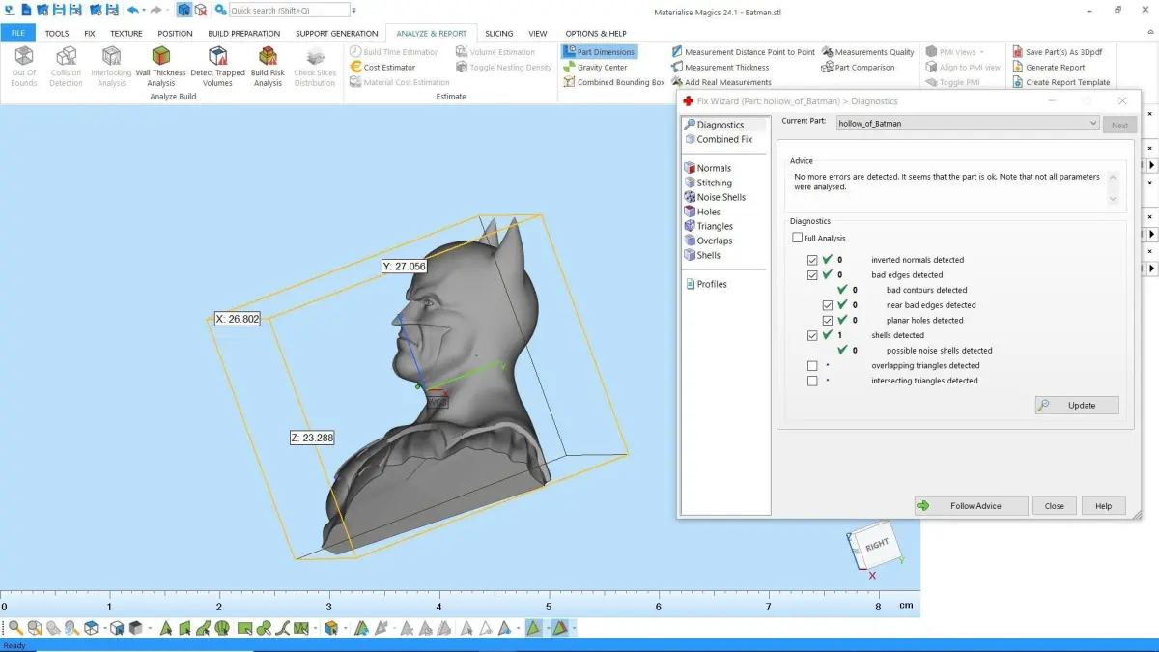Show Combined Bounding Box

click(614, 83)
